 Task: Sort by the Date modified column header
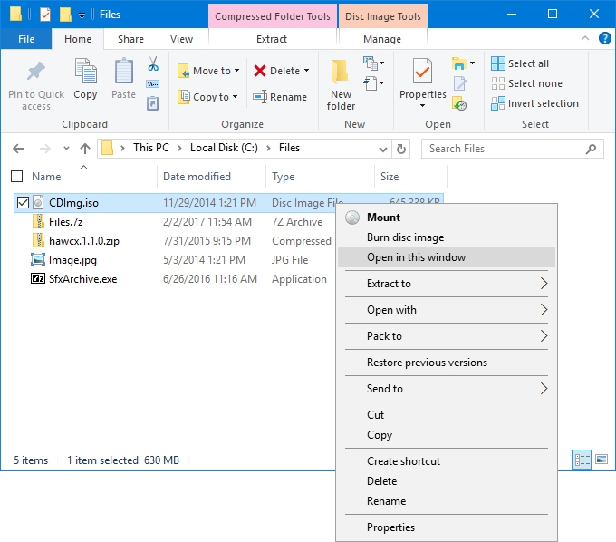212,177
